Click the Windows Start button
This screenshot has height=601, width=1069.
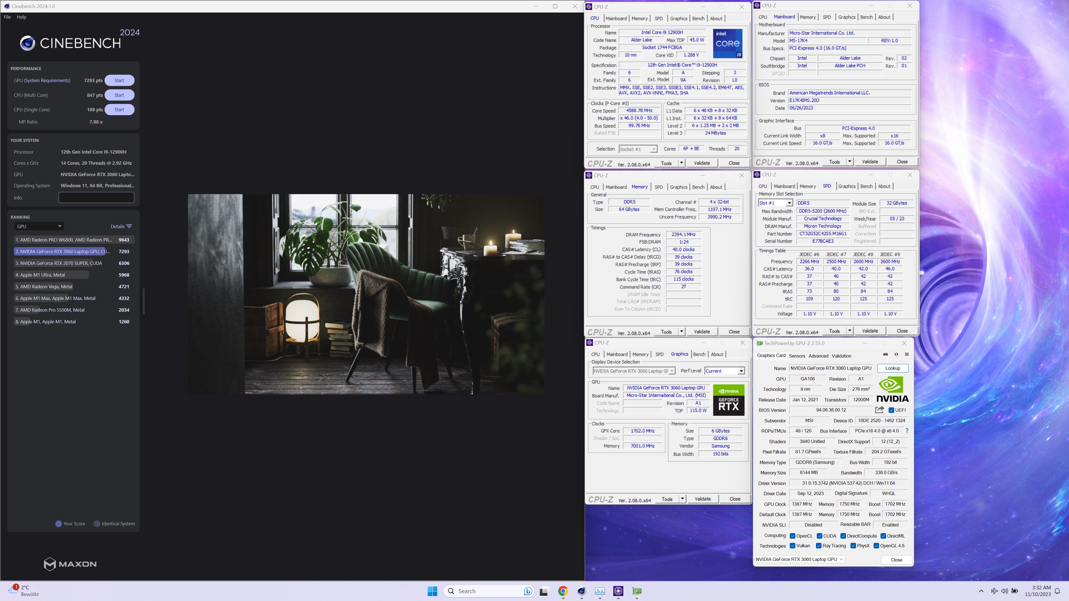coord(432,591)
